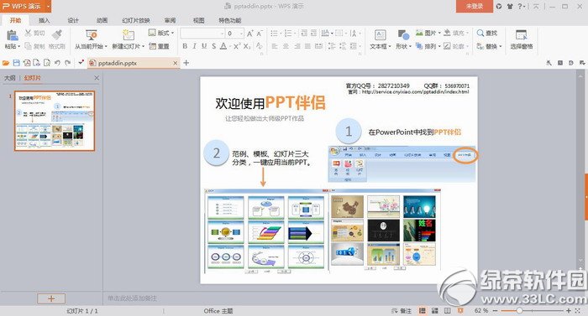Click the Paste (粘贴) clipboard icon

12,35
